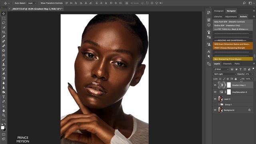
Task: Filter layers by type layers (T icon)
Action: click(240, 69)
